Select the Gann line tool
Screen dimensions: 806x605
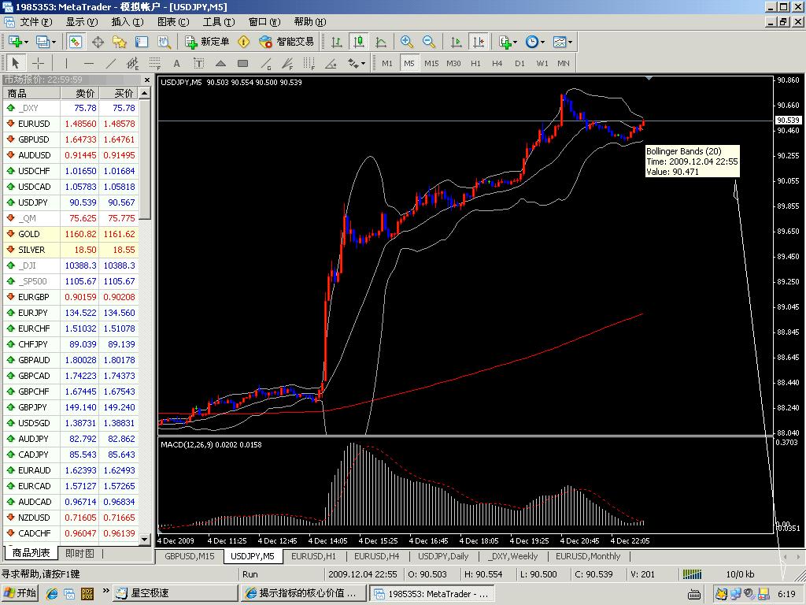[265, 63]
